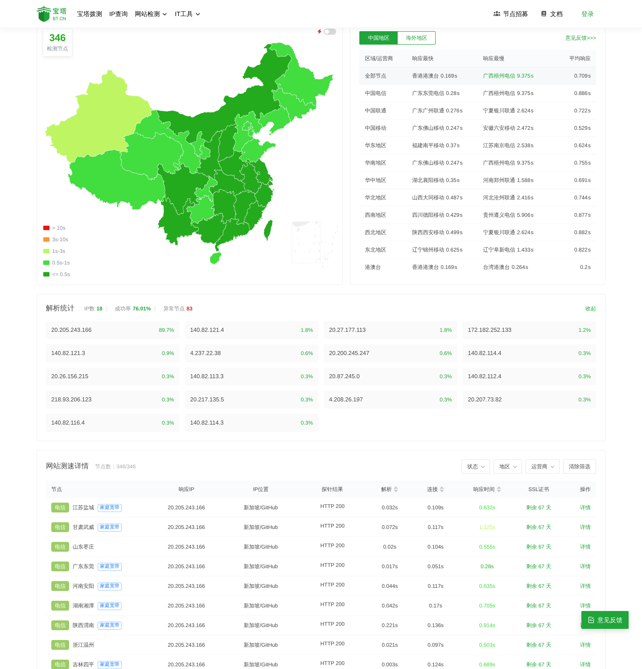Image resolution: width=642 pixels, height=669 pixels.
Task: Open the IT工具 dropdown menu
Action: pyautogui.click(x=187, y=14)
